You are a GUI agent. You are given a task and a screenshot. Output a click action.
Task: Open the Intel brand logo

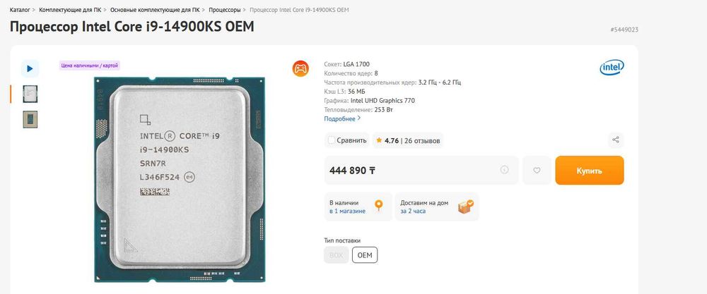612,68
